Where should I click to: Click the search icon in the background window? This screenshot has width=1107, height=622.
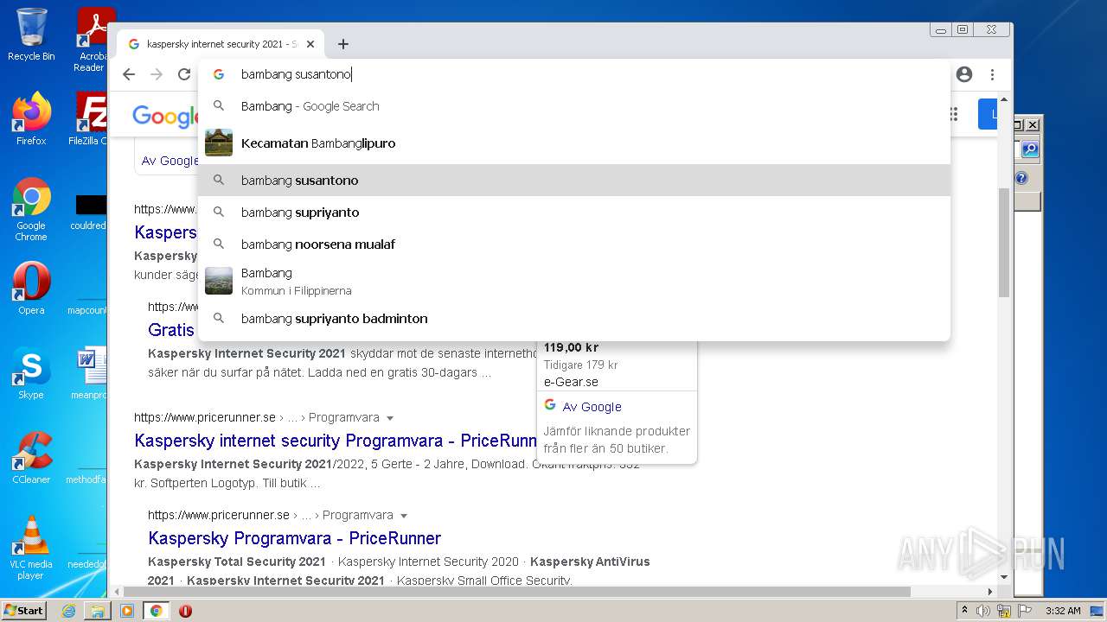pyautogui.click(x=1029, y=149)
